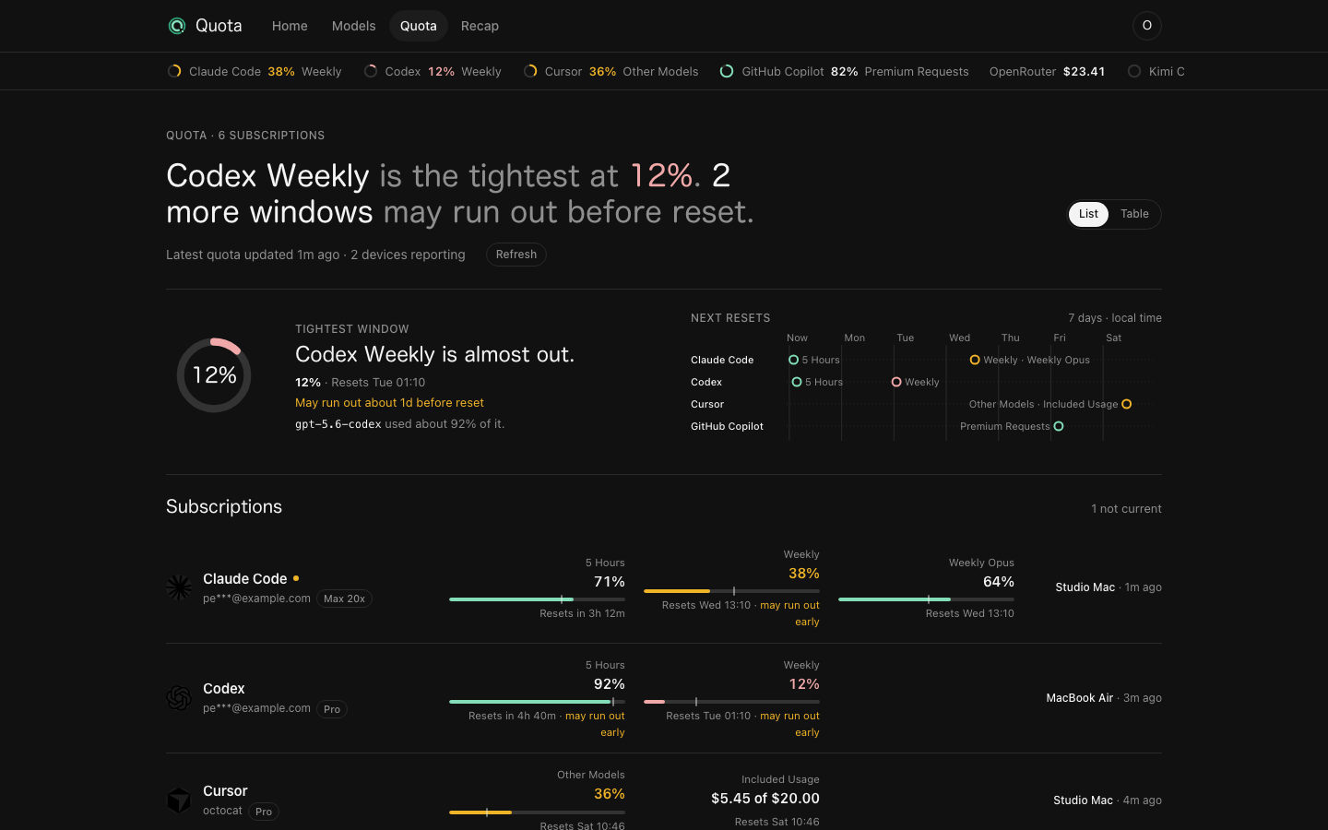Click the Max 20x plan badge

(x=344, y=599)
